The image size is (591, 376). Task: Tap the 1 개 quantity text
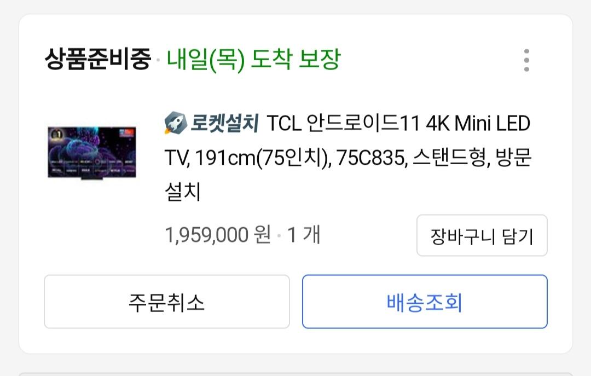point(303,235)
